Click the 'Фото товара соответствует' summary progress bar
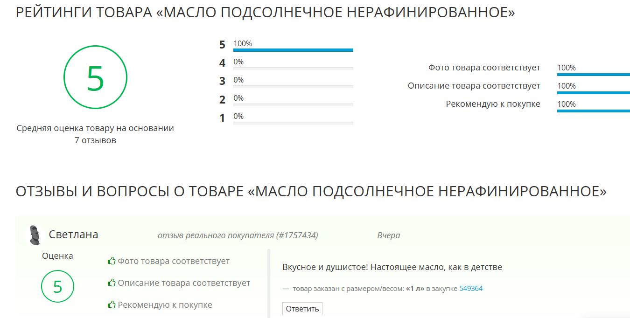Screen dimensions: 630x318 click(x=593, y=74)
